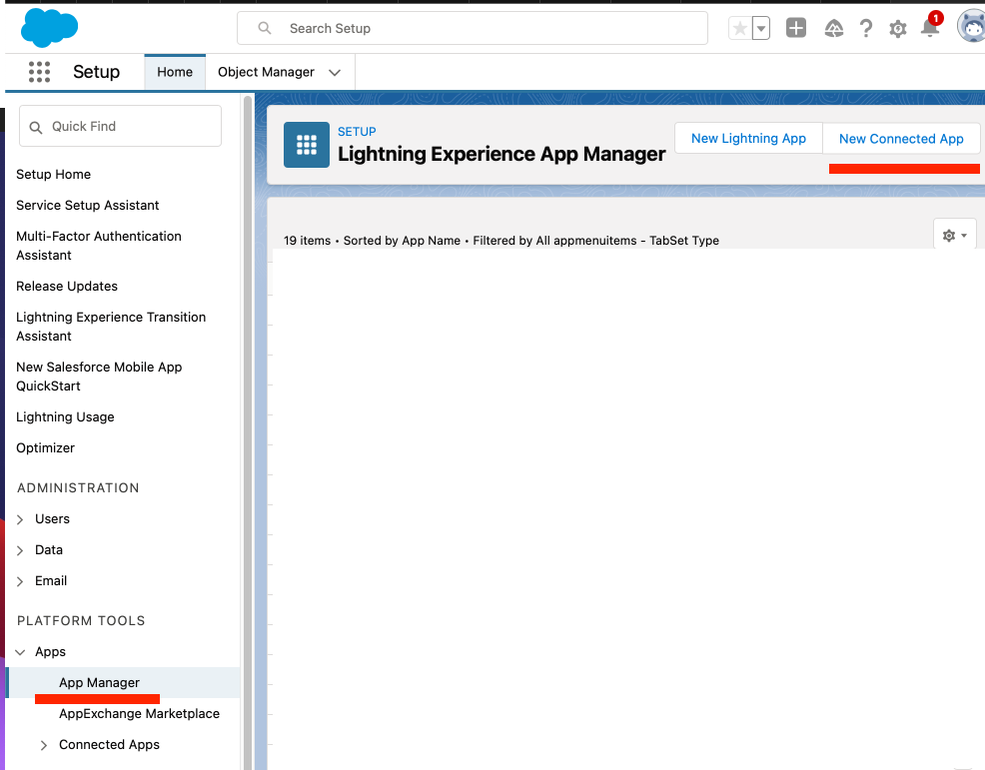This screenshot has width=985, height=770.
Task: Click the Salesforce Help question mark icon
Action: tap(865, 28)
